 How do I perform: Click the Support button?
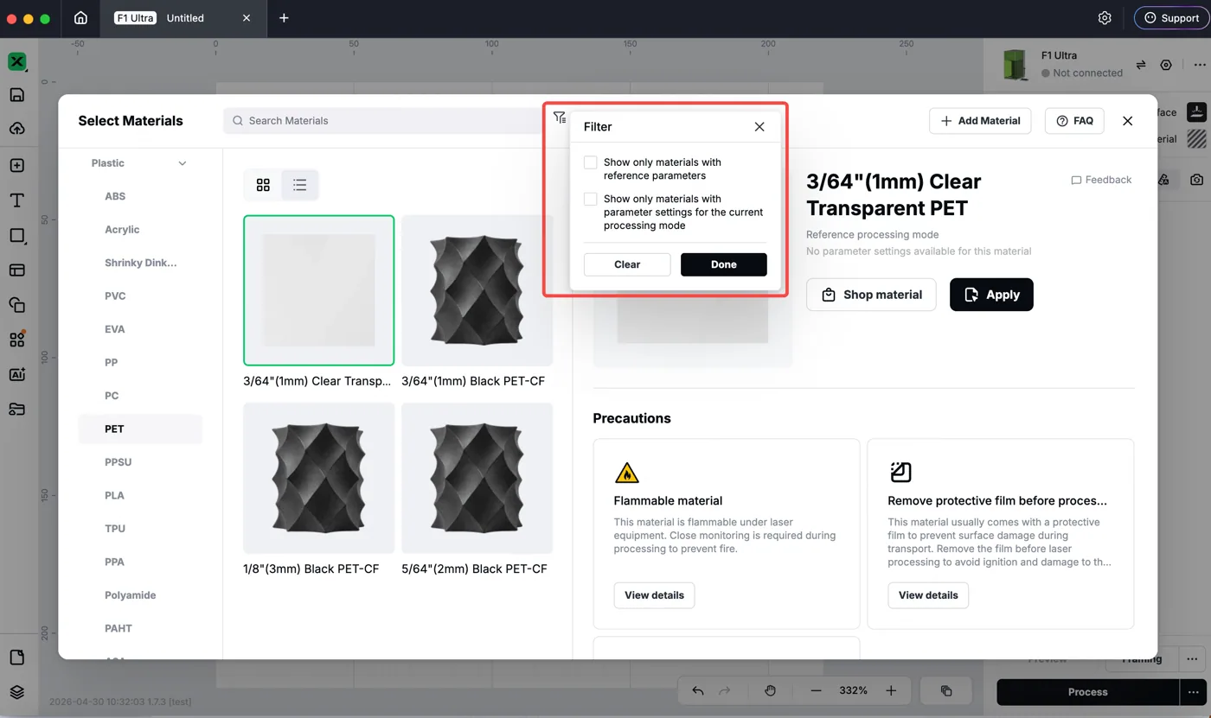(x=1172, y=17)
